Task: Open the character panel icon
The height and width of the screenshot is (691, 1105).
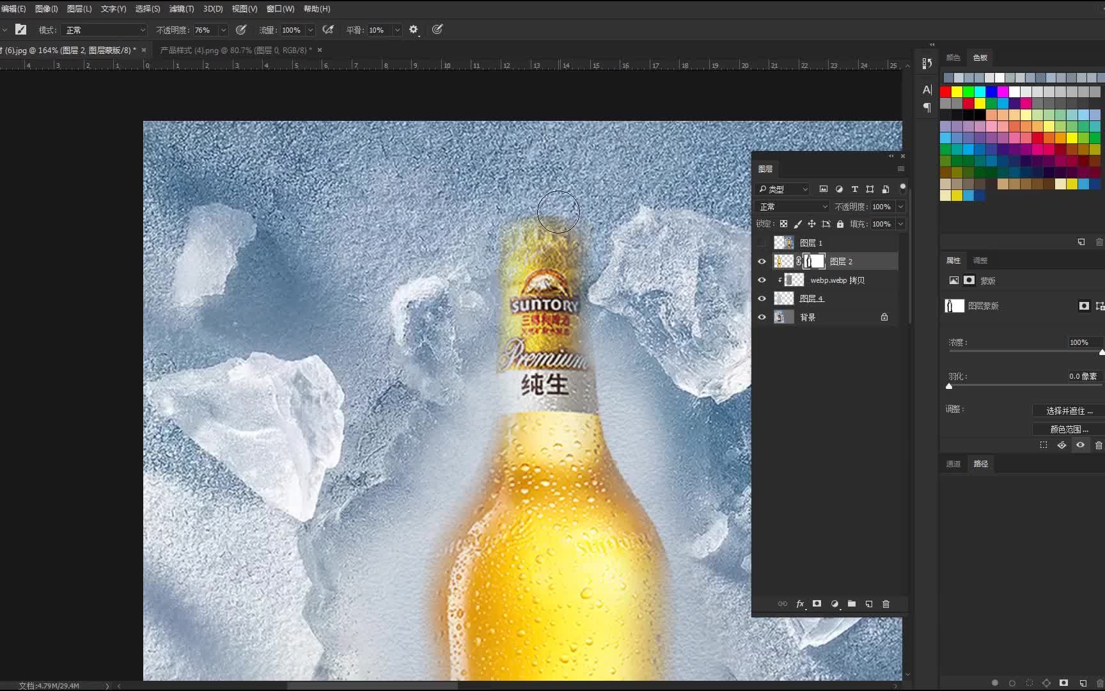Action: click(927, 90)
